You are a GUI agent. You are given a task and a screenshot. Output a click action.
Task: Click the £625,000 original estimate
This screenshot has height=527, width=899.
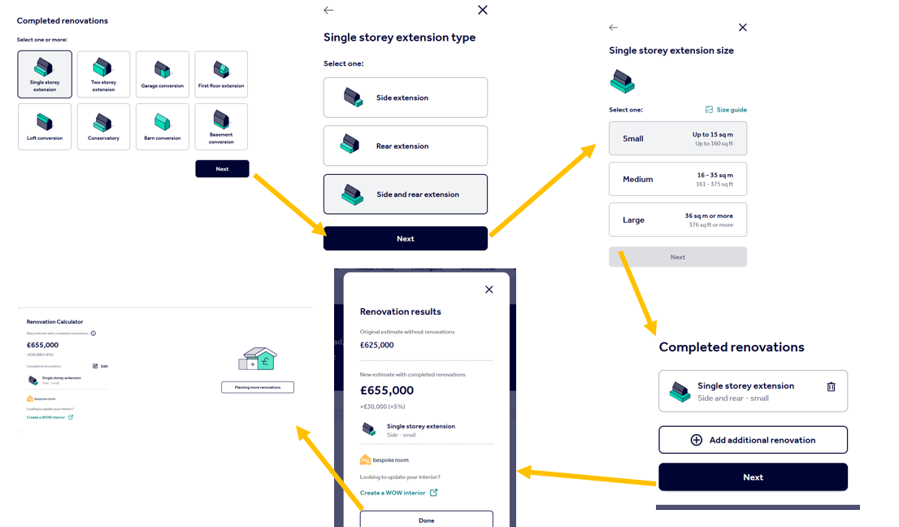pyautogui.click(x=376, y=345)
